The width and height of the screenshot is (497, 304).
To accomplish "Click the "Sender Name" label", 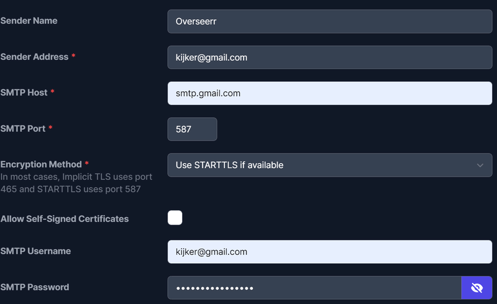I will click(29, 20).
